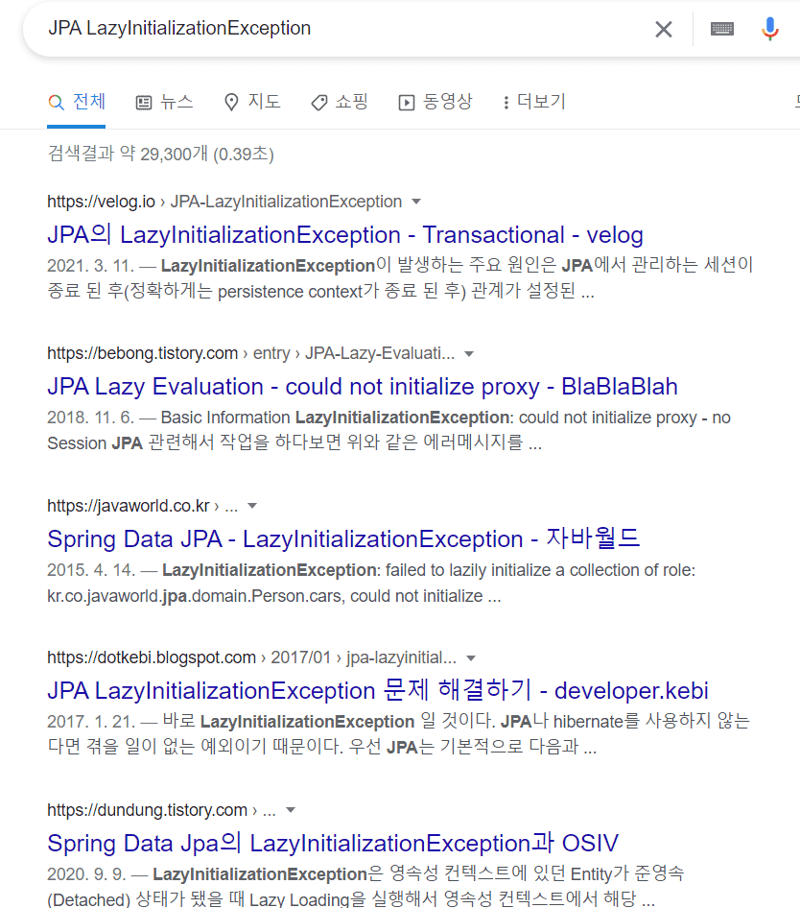The height and width of the screenshot is (908, 800).
Task: Switch to the 지도 tab
Action: [x=252, y=102]
